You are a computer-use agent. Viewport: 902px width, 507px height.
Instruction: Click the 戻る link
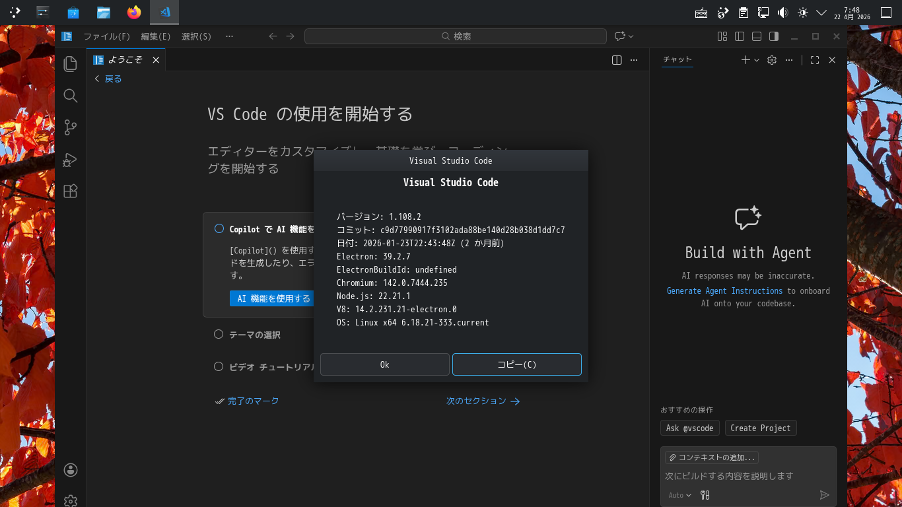(108, 79)
